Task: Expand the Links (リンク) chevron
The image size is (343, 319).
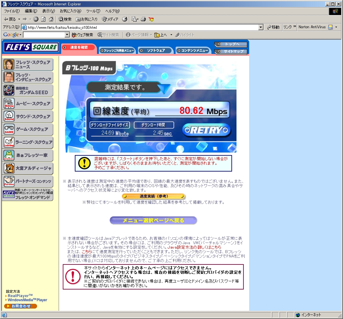Action: click(294, 27)
